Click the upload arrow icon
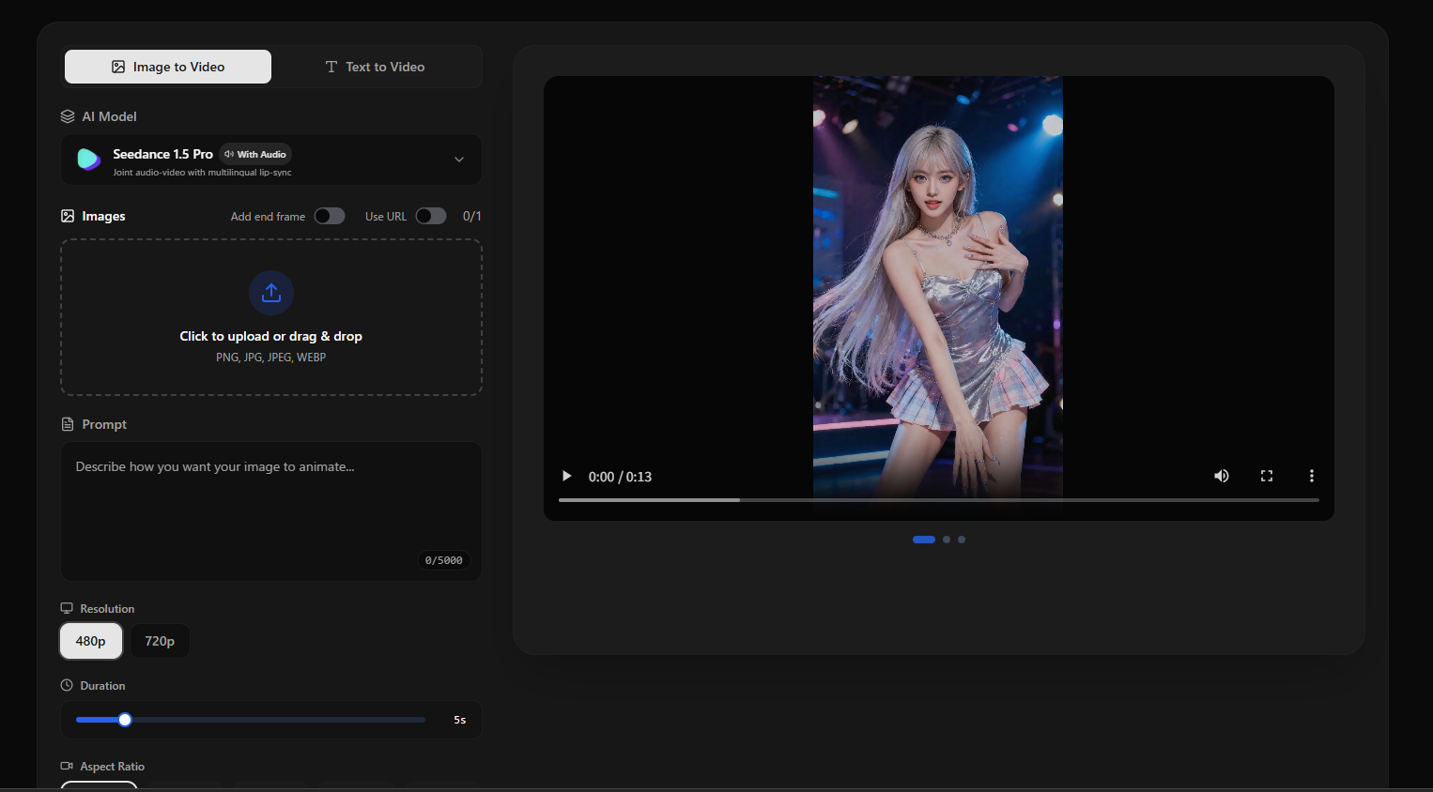 tap(271, 293)
